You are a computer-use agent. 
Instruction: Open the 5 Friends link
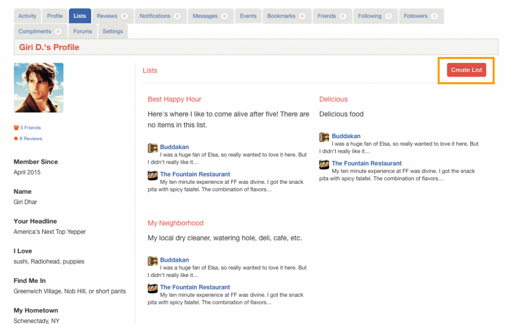pos(31,128)
